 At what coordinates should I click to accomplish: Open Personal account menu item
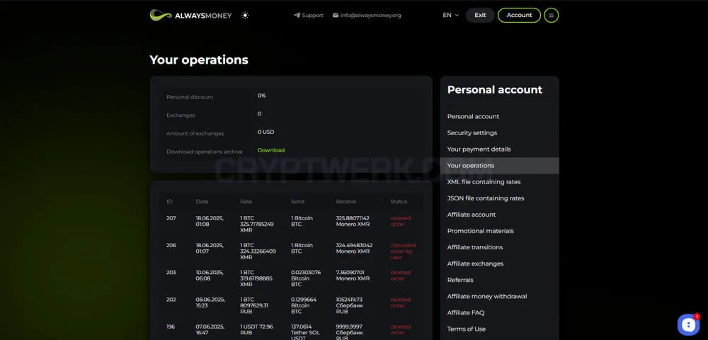[x=473, y=116]
